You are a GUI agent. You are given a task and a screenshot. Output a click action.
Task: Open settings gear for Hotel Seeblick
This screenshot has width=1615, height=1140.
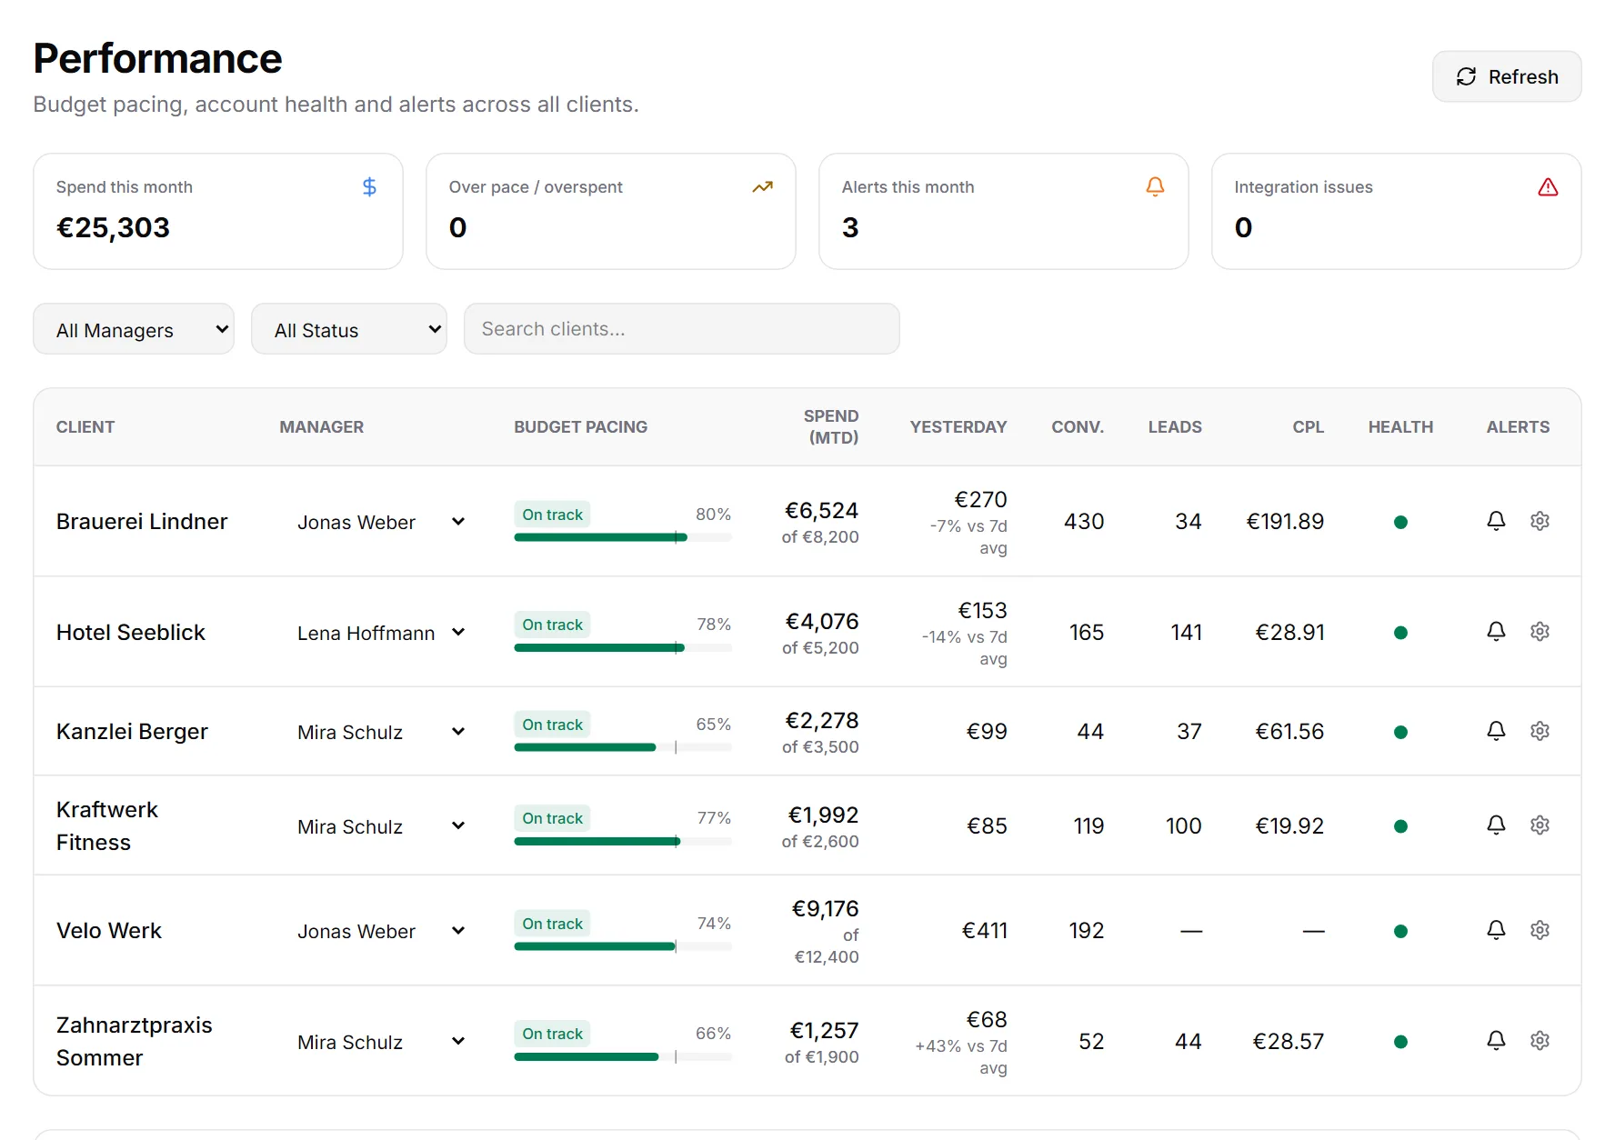coord(1540,631)
